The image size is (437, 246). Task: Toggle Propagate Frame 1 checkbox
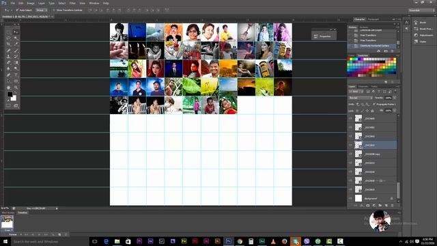pos(374,104)
